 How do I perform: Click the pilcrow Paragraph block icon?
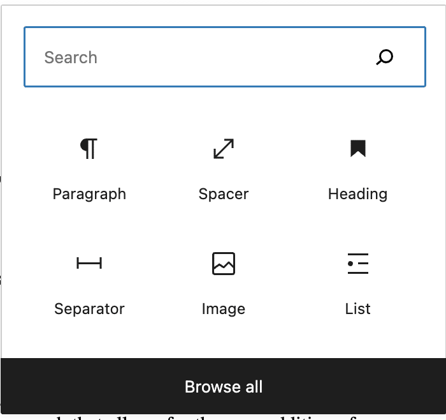coord(89,149)
